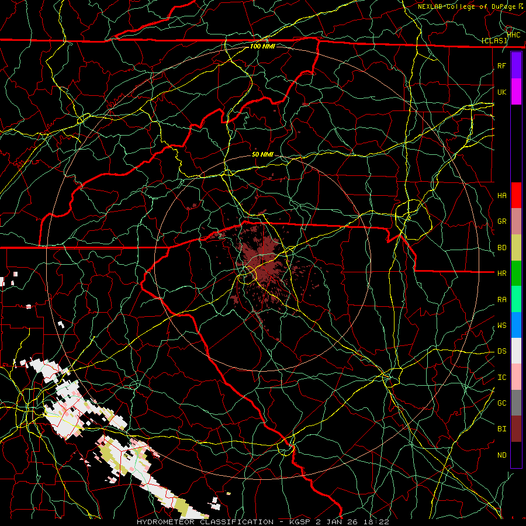Click the magenta UK legend color swatch
Screen dimensions: 526x526
516,92
